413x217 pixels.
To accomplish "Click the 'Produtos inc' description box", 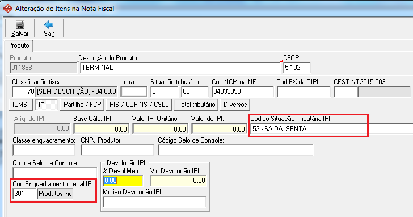I will [x=55, y=194].
